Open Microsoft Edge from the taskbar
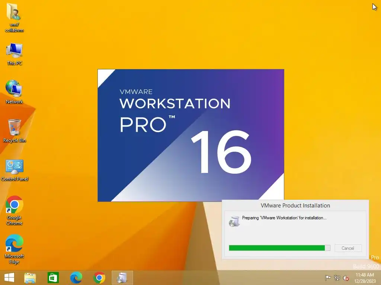 [x=76, y=278]
